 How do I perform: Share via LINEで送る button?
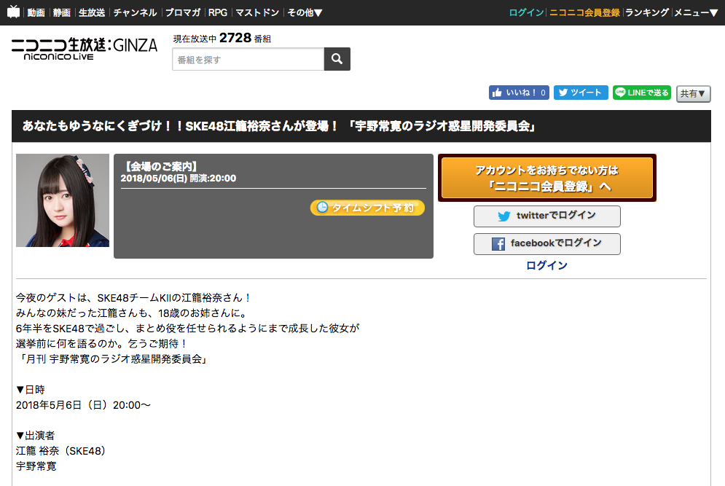pos(642,93)
